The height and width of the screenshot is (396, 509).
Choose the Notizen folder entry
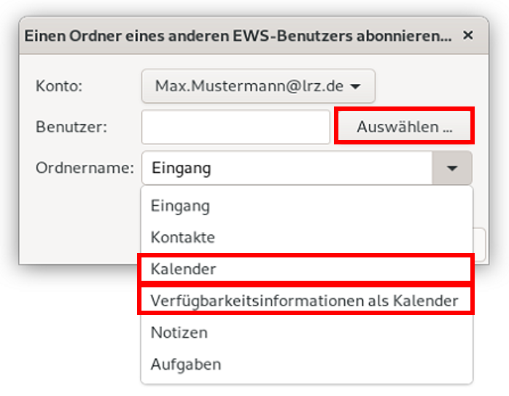[x=179, y=333]
